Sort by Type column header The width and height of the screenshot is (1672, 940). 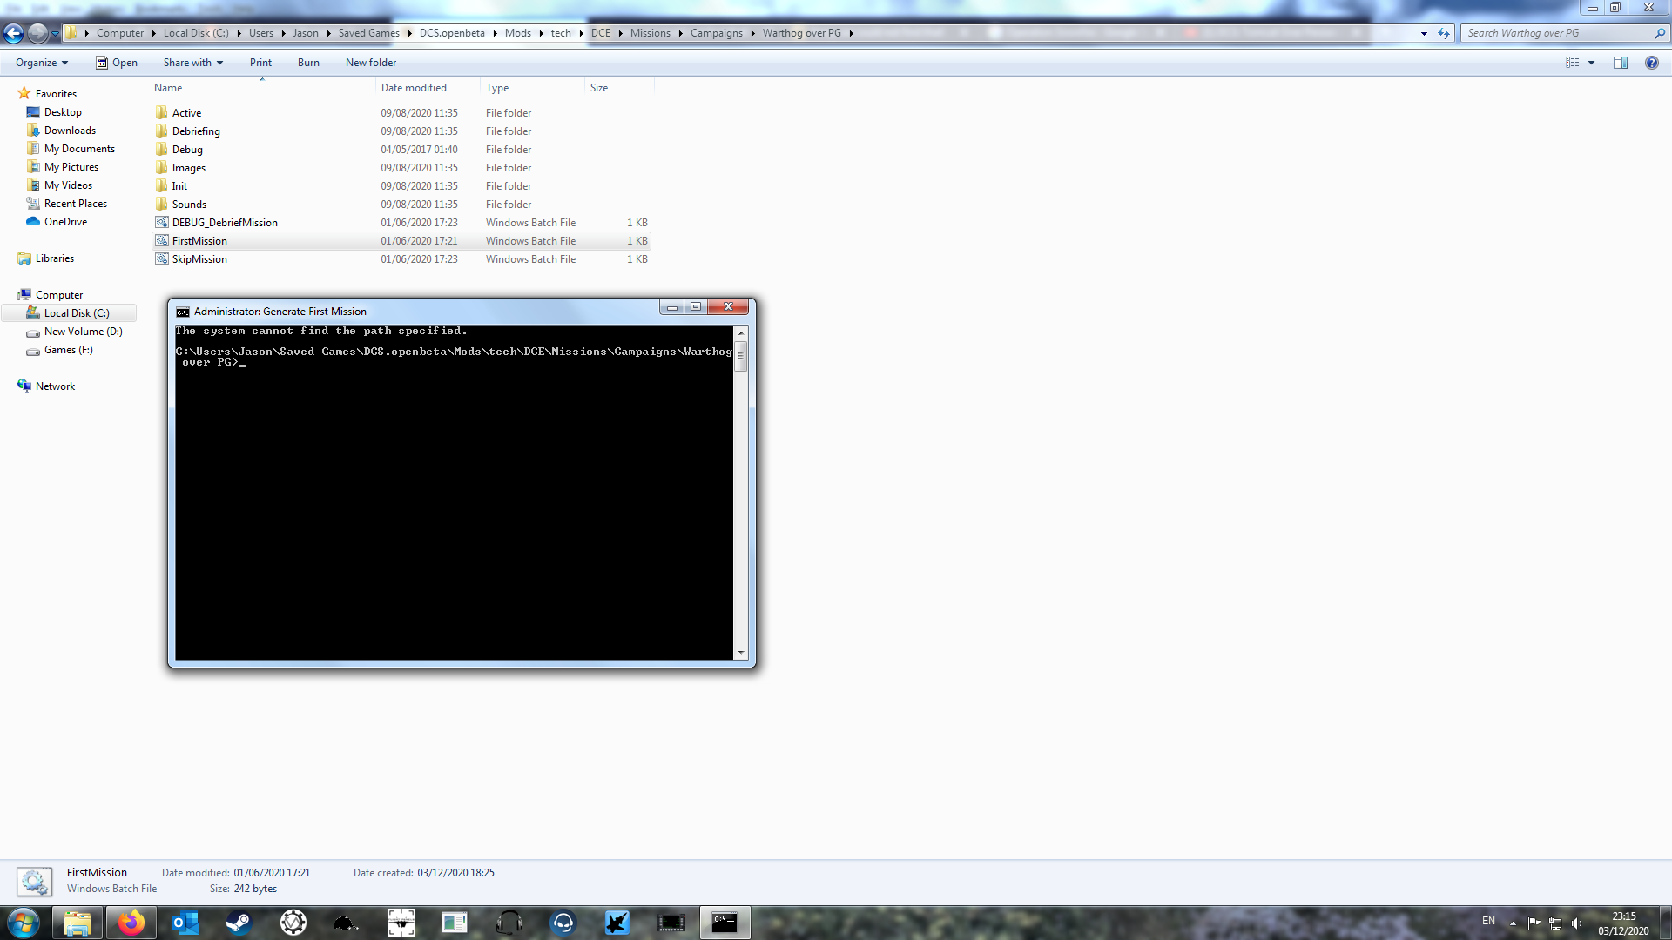(x=532, y=88)
